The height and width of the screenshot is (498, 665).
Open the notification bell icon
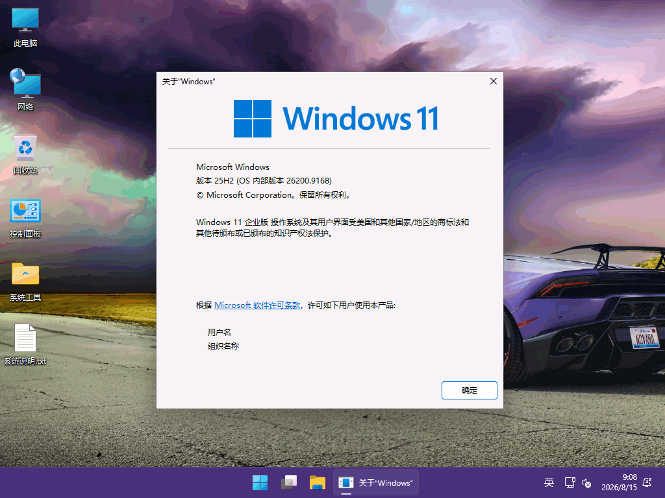[647, 482]
